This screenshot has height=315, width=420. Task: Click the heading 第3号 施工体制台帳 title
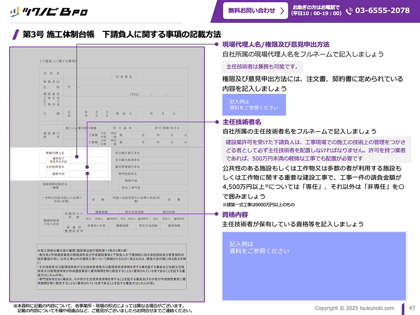coord(122,35)
